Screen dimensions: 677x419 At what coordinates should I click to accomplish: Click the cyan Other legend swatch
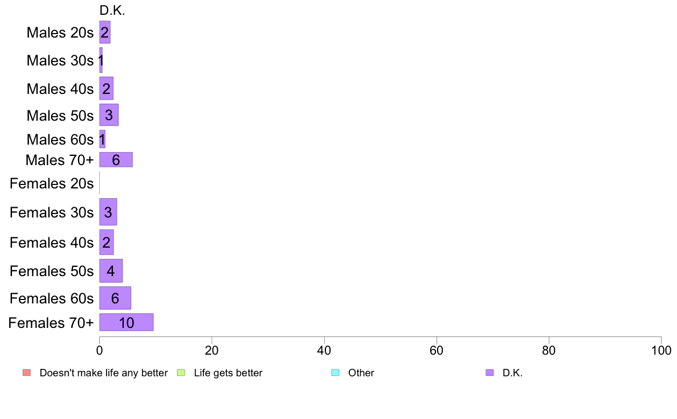coord(336,372)
